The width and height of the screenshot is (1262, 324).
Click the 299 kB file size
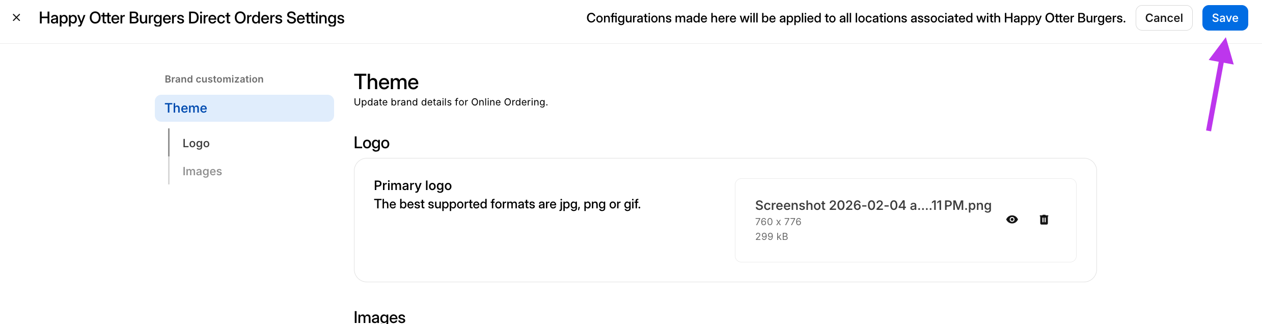(771, 236)
